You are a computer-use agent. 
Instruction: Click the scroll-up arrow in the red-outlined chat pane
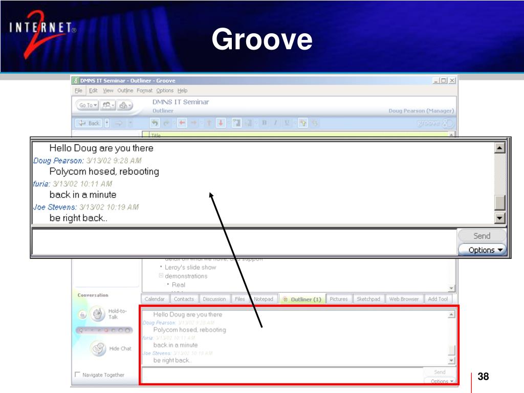click(451, 315)
